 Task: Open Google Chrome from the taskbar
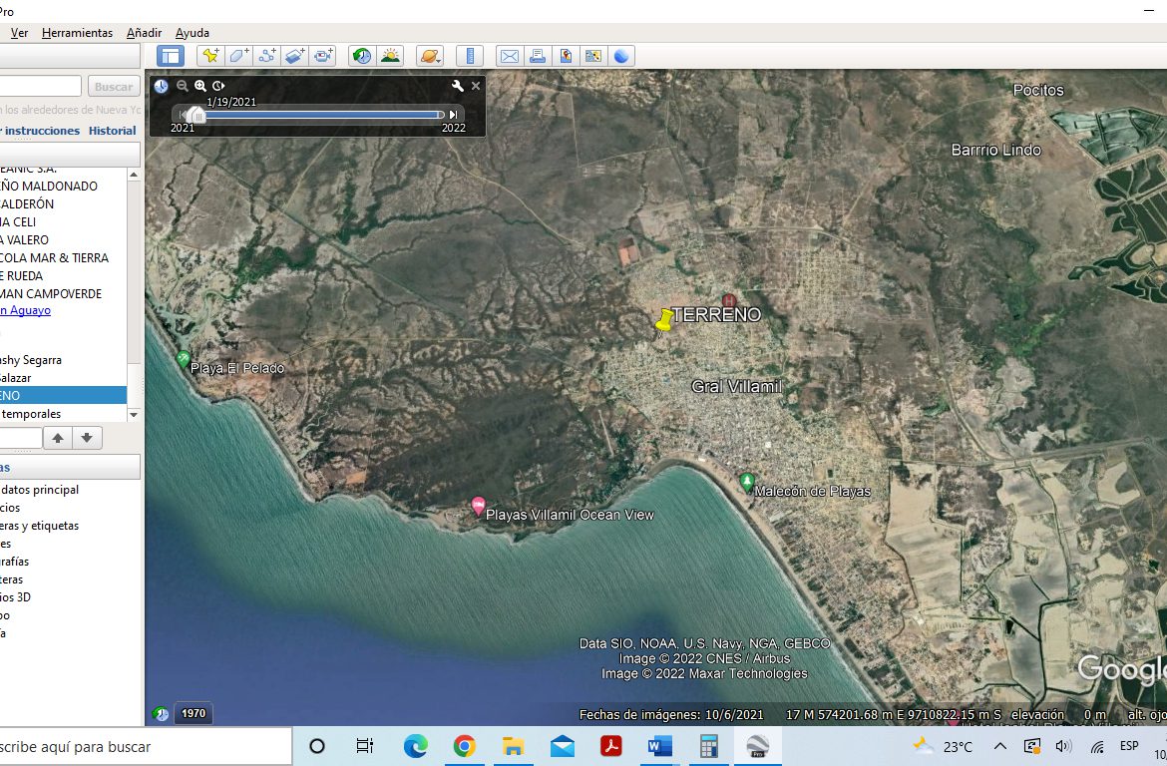point(464,746)
